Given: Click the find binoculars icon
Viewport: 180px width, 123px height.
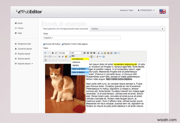Looking at the screenshot, I should (x=115, y=53).
